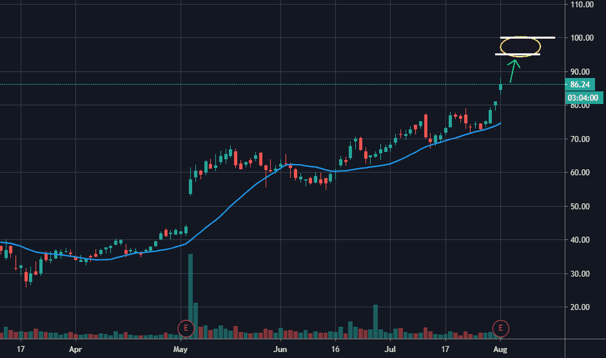Screen dimensions: 606x358
Task: Select the tallest volume bar in early May
Action: pos(190,296)
